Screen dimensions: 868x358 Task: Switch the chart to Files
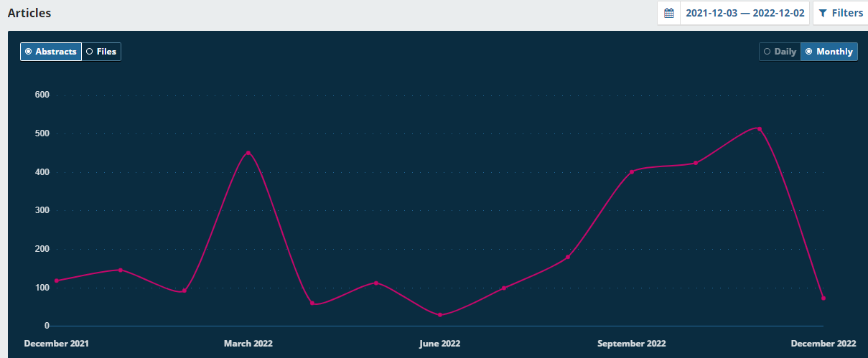(x=101, y=52)
